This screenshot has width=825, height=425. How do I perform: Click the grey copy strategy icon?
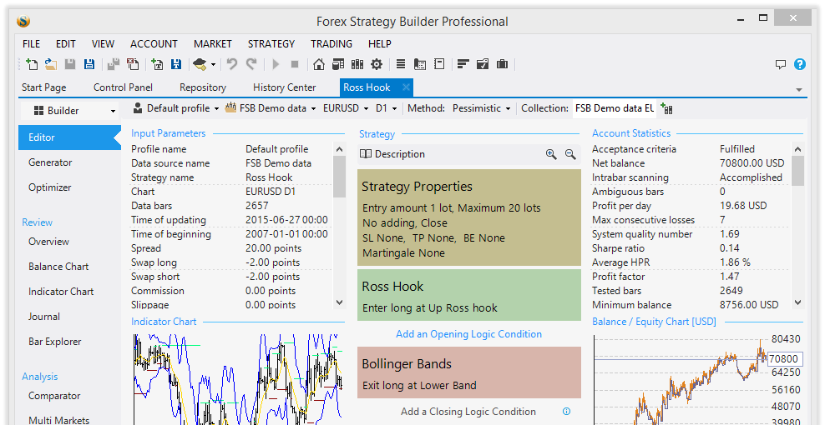click(113, 64)
